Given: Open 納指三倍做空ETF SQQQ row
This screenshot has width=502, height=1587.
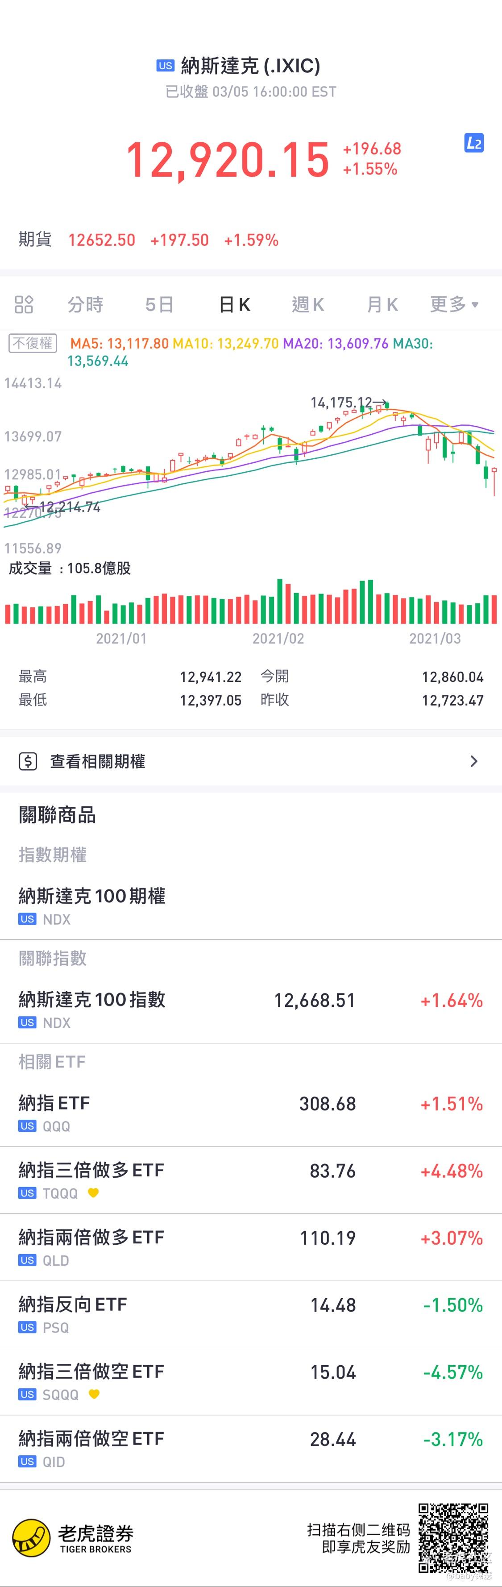Looking at the screenshot, I should (251, 1382).
